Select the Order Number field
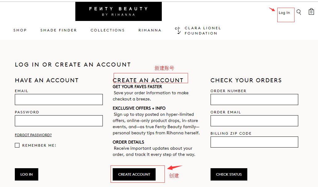Image resolution: width=318 pixels, height=187 pixels. [x=254, y=100]
